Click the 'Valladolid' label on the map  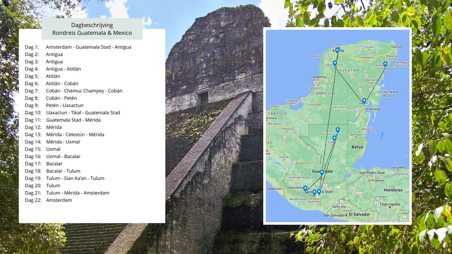[x=368, y=57]
